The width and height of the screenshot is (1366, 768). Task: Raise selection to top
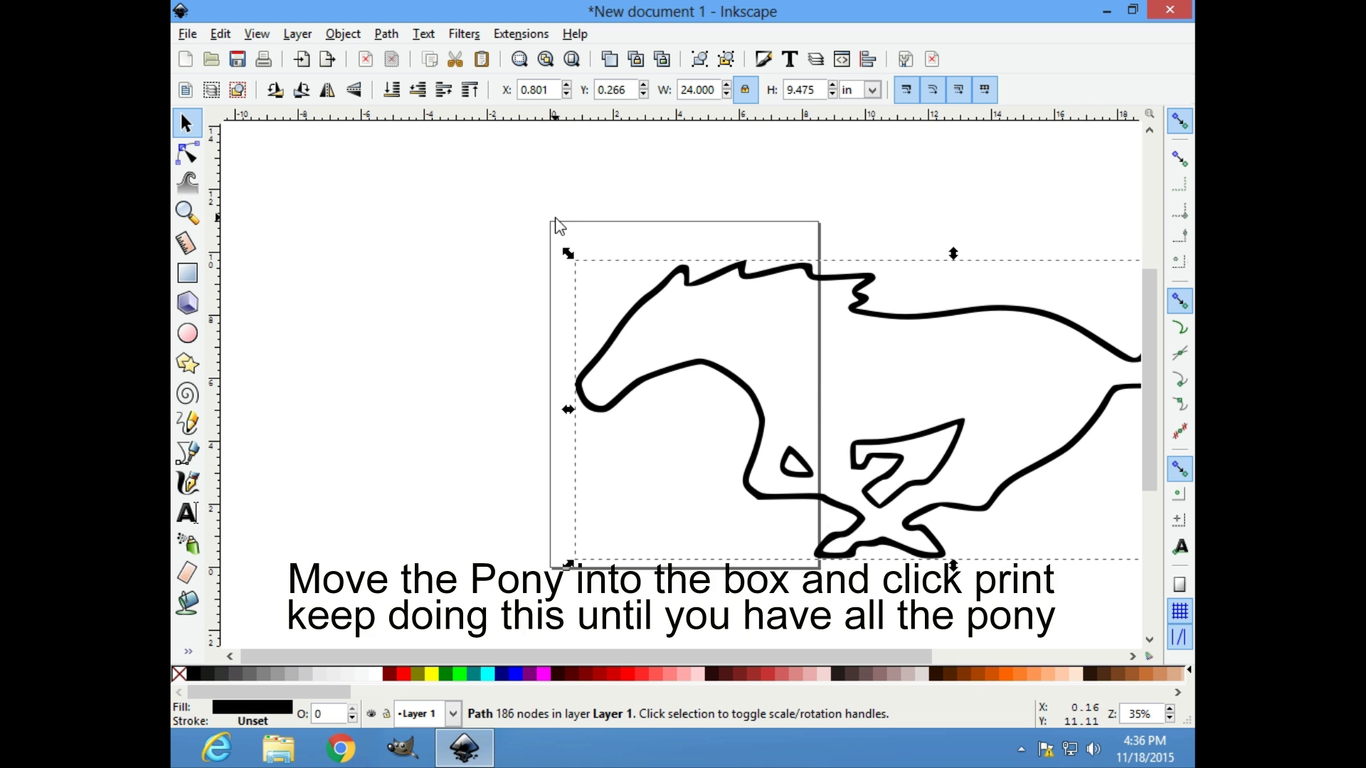(470, 90)
